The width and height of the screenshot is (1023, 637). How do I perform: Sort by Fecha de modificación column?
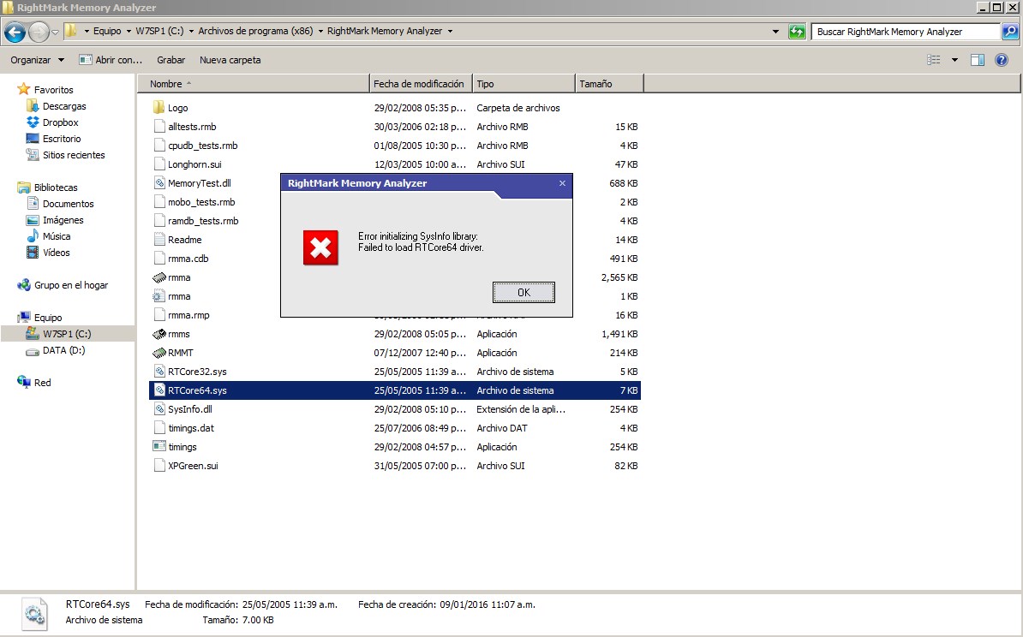(x=421, y=83)
